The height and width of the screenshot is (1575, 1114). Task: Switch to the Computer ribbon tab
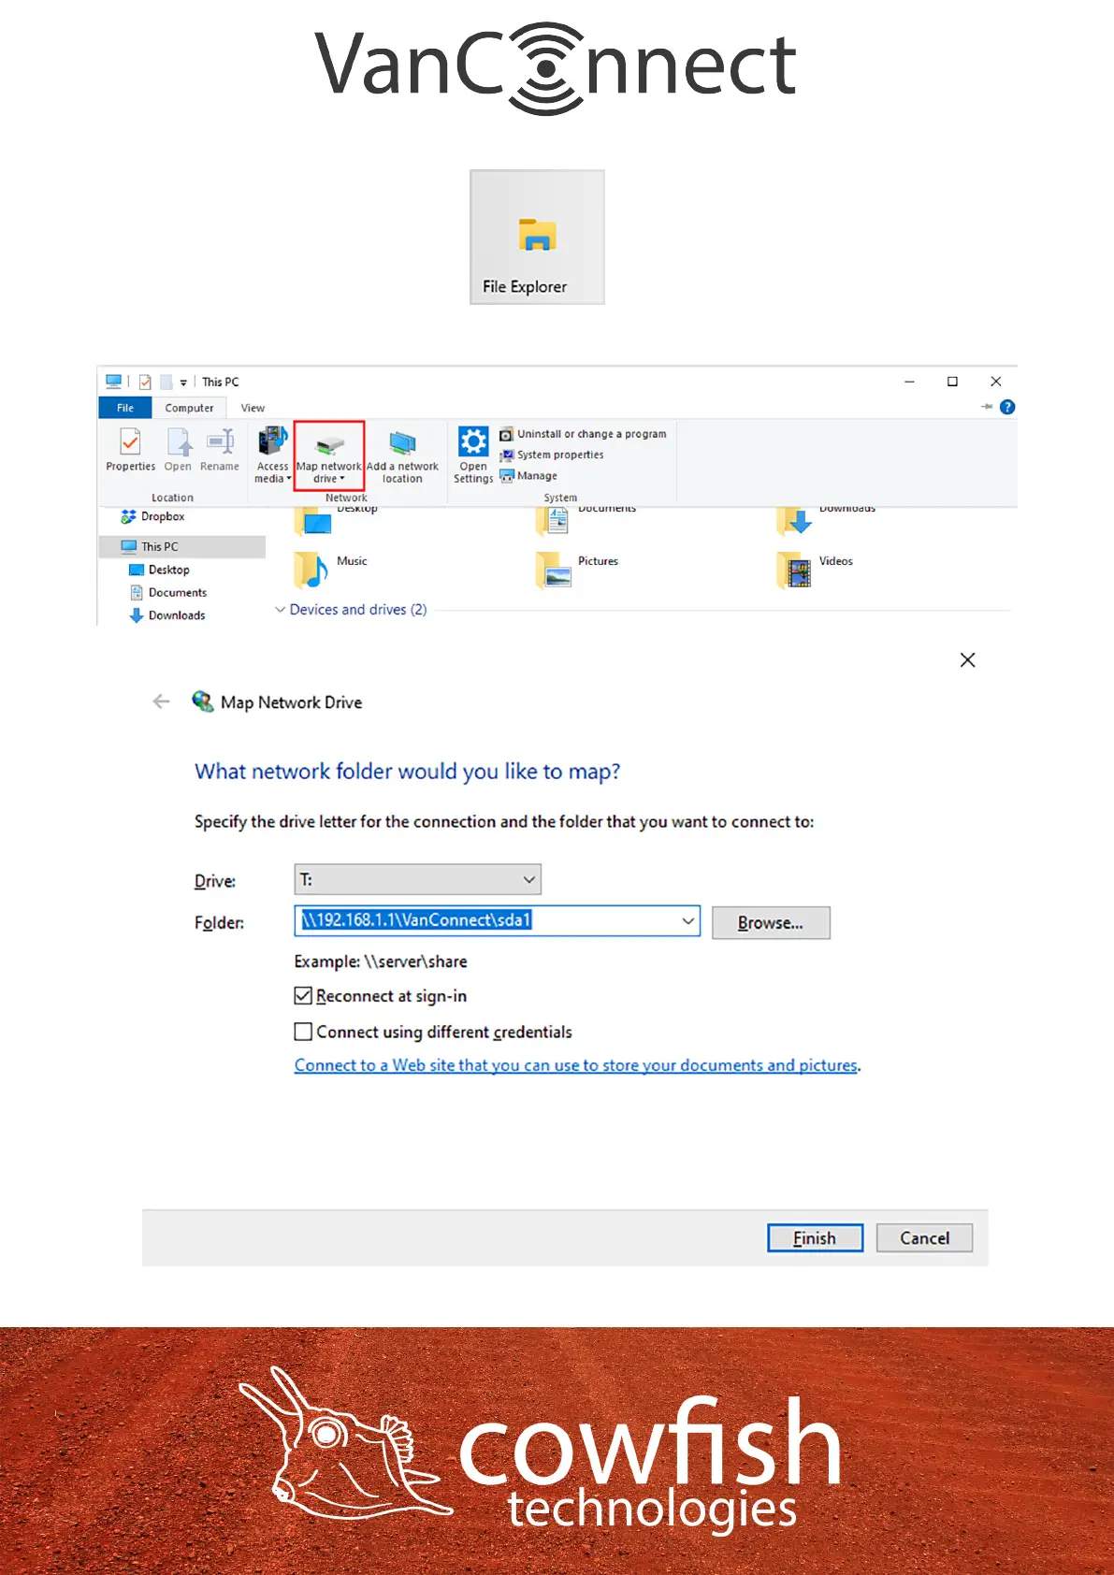point(189,408)
